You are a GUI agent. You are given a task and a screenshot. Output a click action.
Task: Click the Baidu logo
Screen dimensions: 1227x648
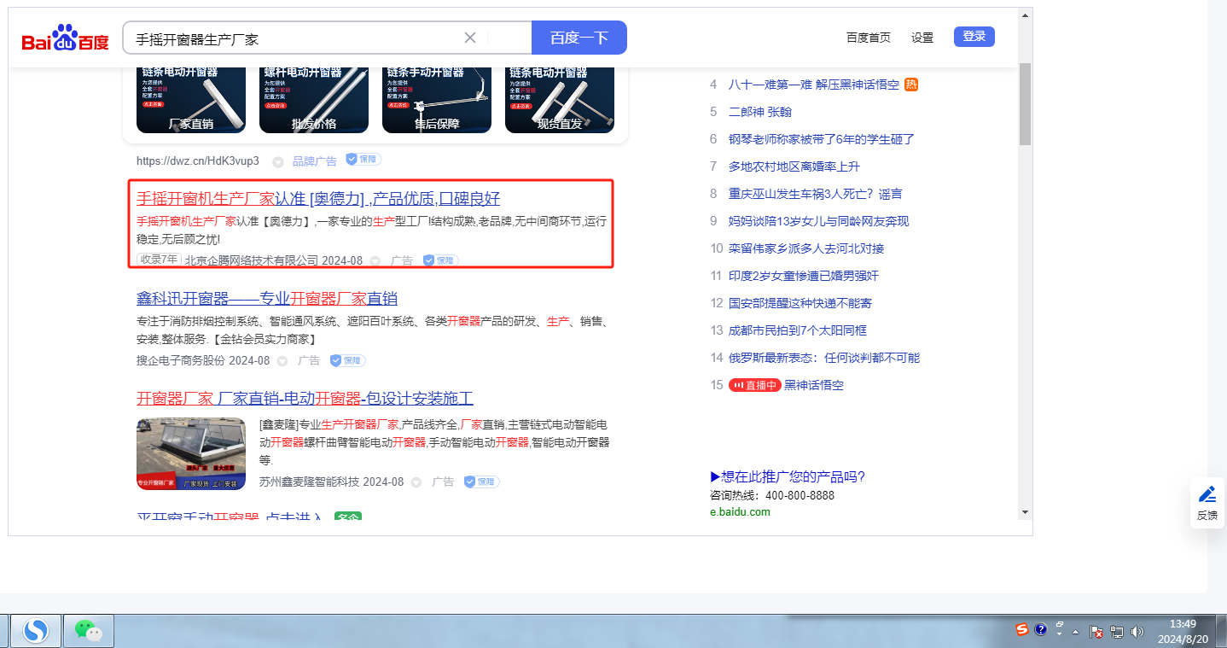[66, 39]
